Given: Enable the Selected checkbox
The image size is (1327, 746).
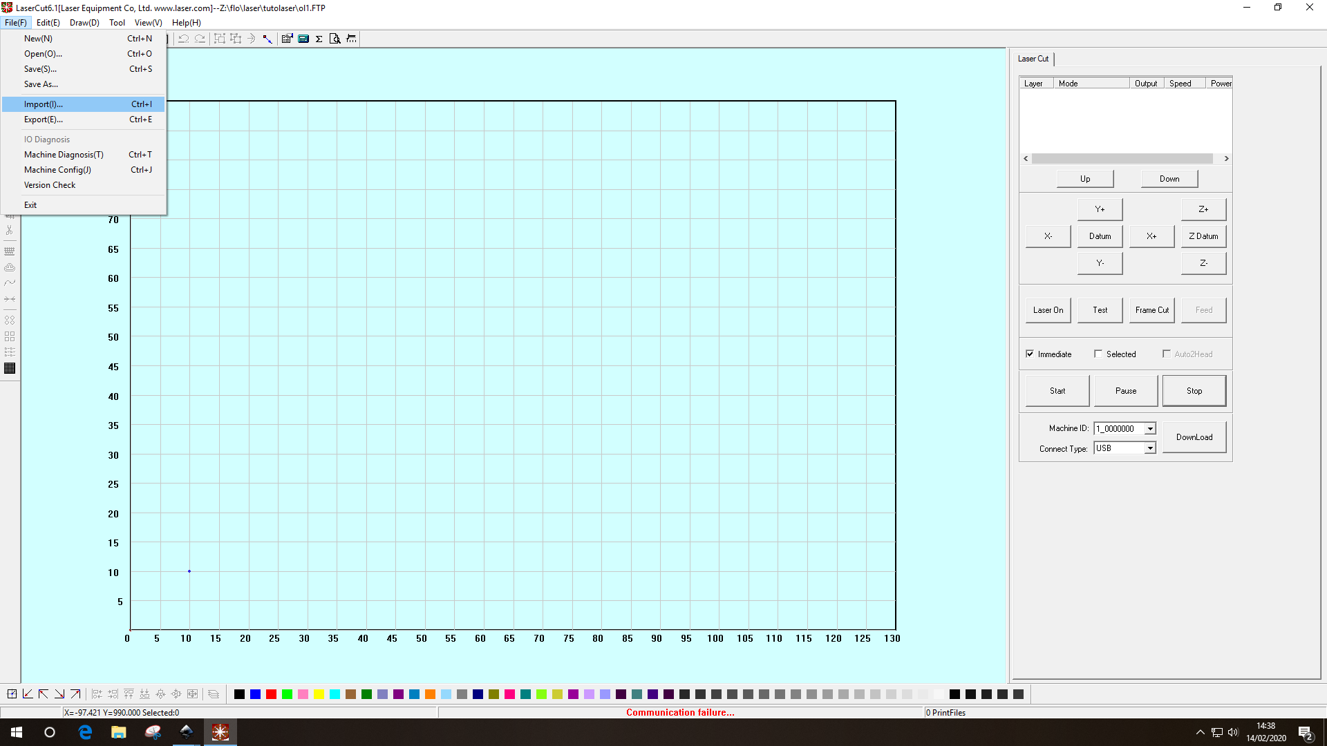Looking at the screenshot, I should 1098,354.
